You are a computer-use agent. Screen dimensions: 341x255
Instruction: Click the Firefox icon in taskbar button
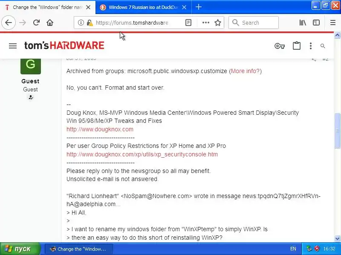pos(53,249)
